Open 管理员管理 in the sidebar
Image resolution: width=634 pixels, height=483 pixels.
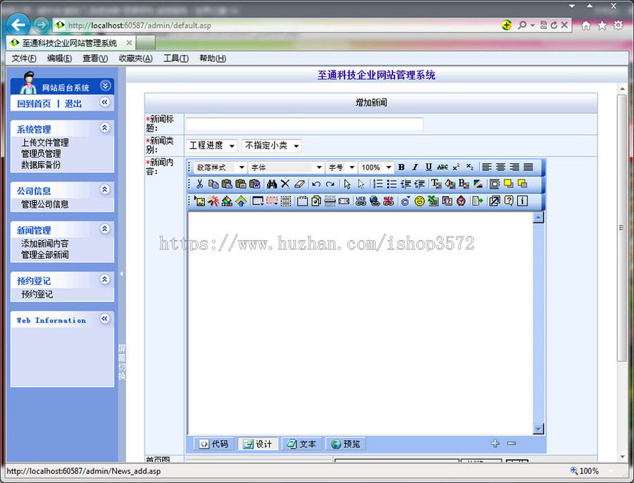(41, 154)
